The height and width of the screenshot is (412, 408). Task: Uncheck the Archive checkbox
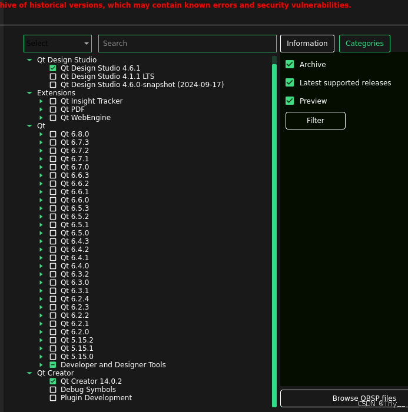click(x=290, y=64)
